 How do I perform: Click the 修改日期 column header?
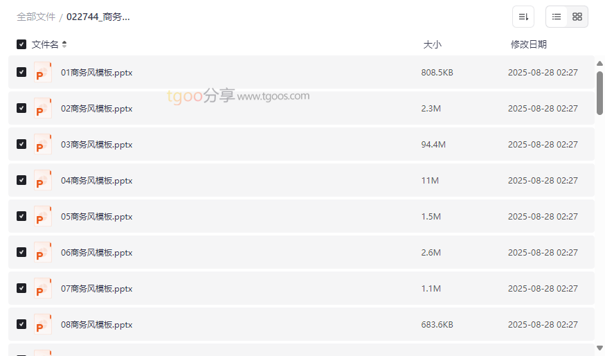528,44
